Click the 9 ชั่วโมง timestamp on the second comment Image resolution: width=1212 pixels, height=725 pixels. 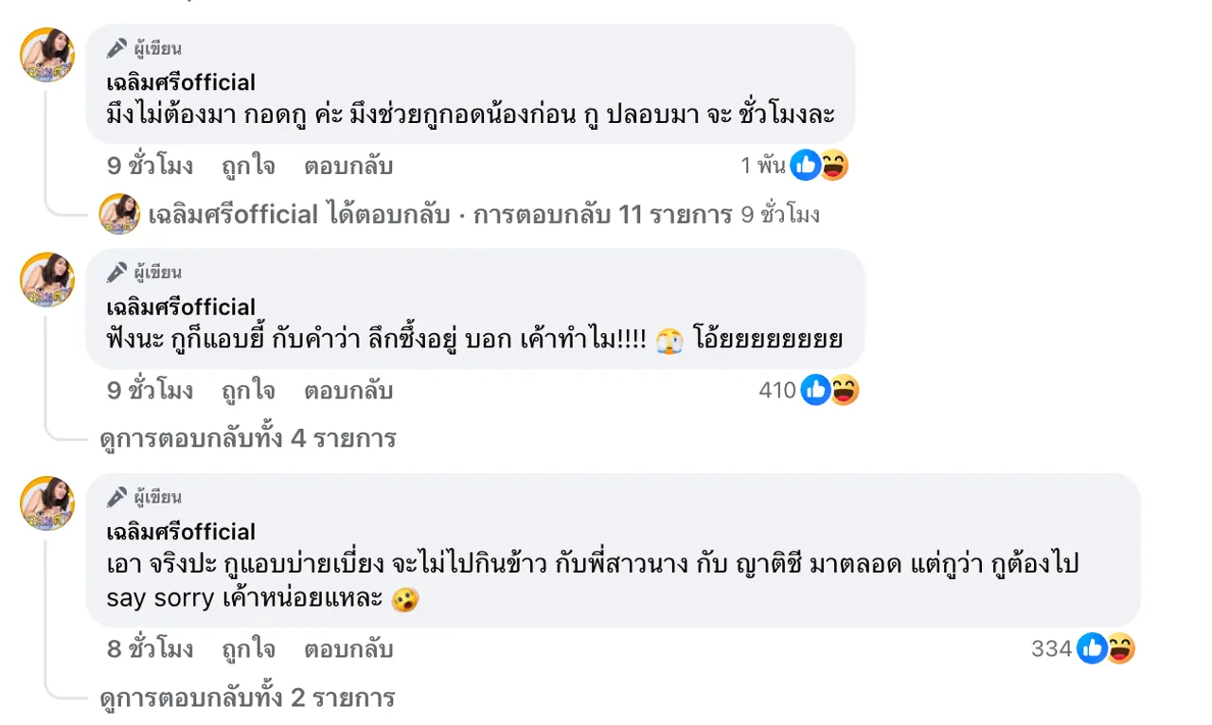pyautogui.click(x=142, y=389)
